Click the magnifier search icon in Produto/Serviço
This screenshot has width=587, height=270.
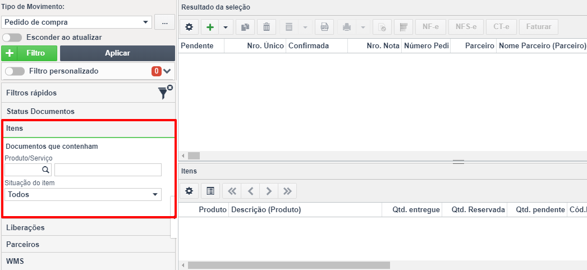tap(45, 170)
